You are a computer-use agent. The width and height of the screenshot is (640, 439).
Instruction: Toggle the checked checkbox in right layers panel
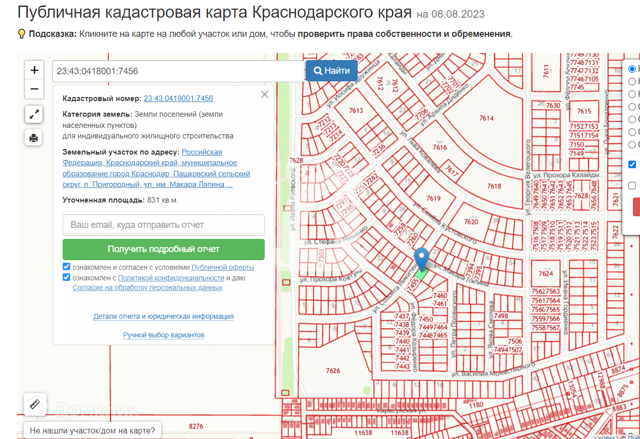point(632,164)
